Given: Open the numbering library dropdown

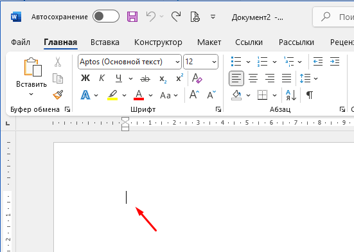Looking at the screenshot, I should 274,62.
